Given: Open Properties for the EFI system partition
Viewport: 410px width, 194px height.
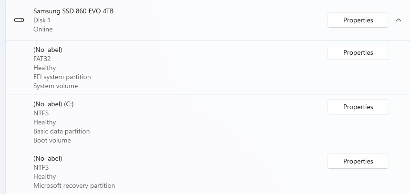Looking at the screenshot, I should coord(358,52).
